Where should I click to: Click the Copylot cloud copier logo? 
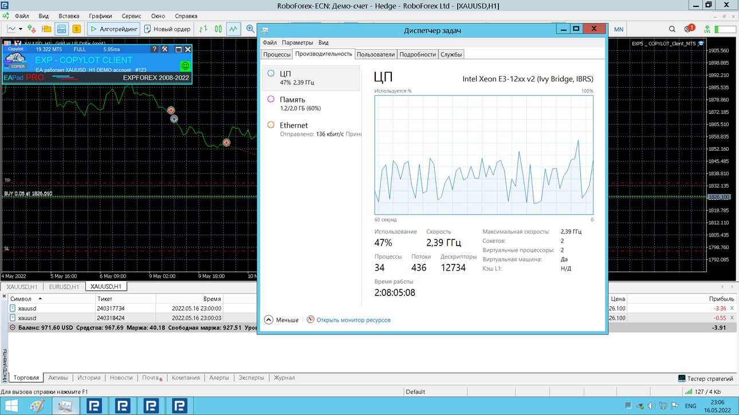click(15, 61)
